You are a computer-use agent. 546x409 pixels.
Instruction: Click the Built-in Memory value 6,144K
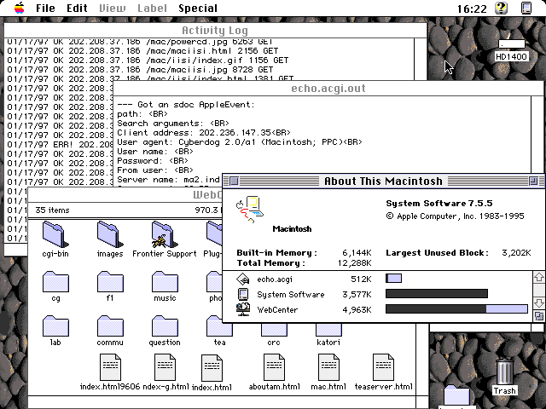click(357, 253)
